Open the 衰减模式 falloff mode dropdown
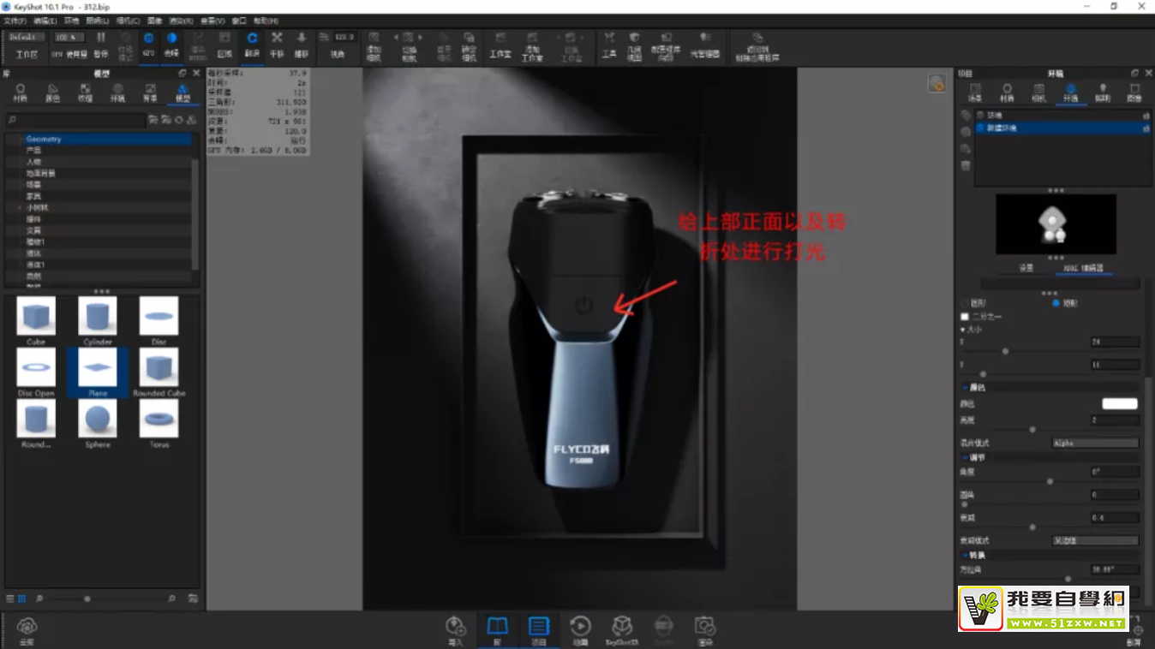The width and height of the screenshot is (1155, 649). coord(1095,540)
